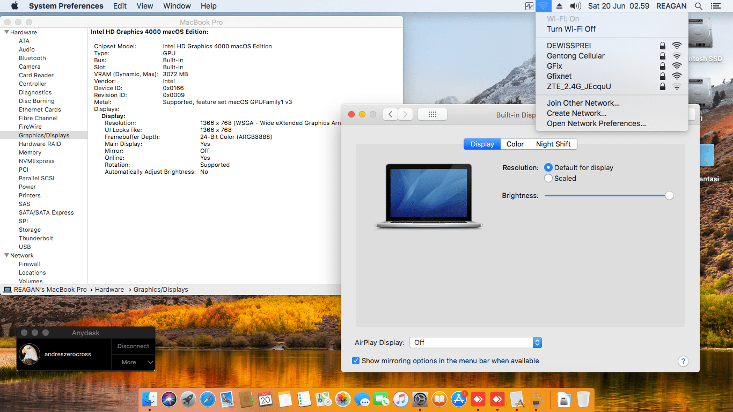Open Photos app from the dock

point(343,399)
